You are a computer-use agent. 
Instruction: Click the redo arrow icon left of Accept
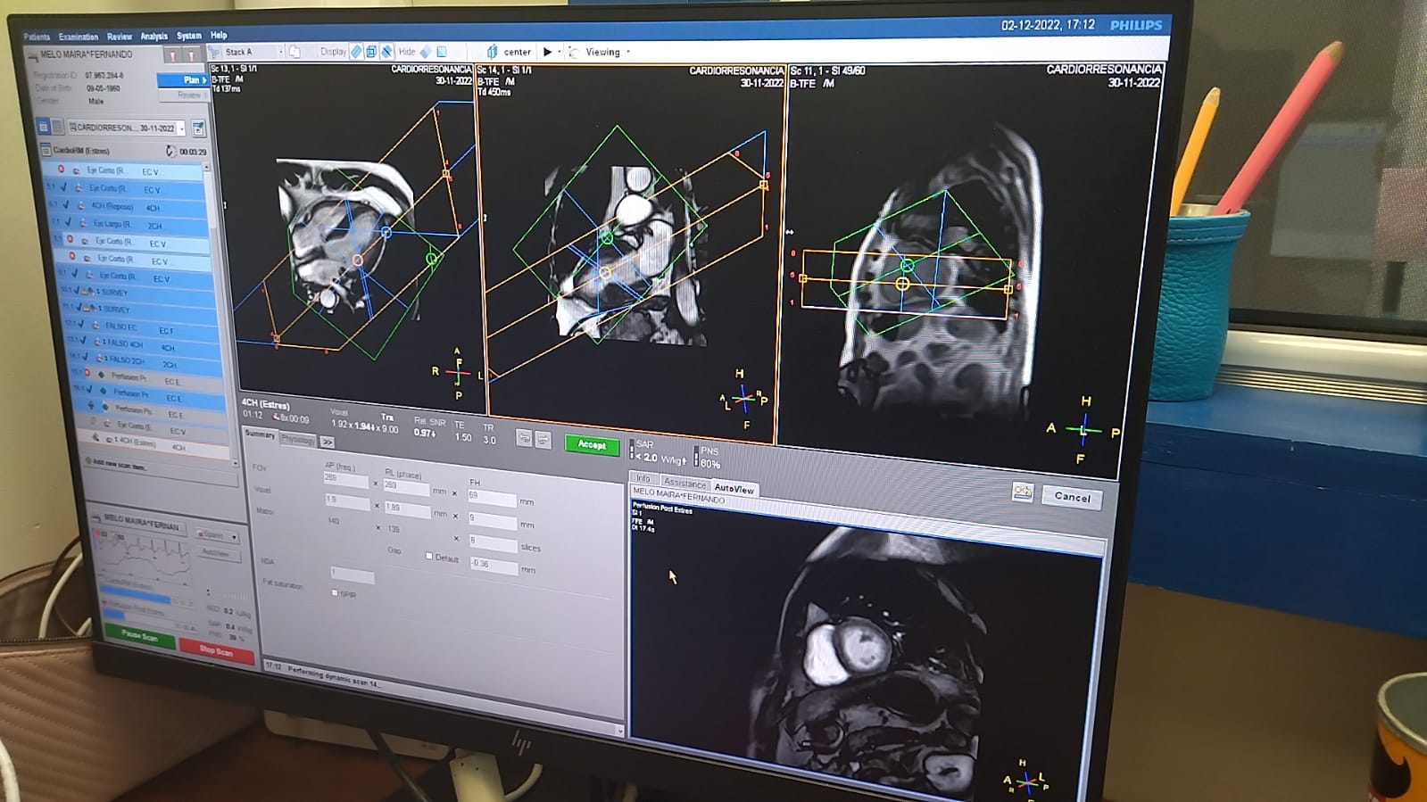click(x=543, y=440)
